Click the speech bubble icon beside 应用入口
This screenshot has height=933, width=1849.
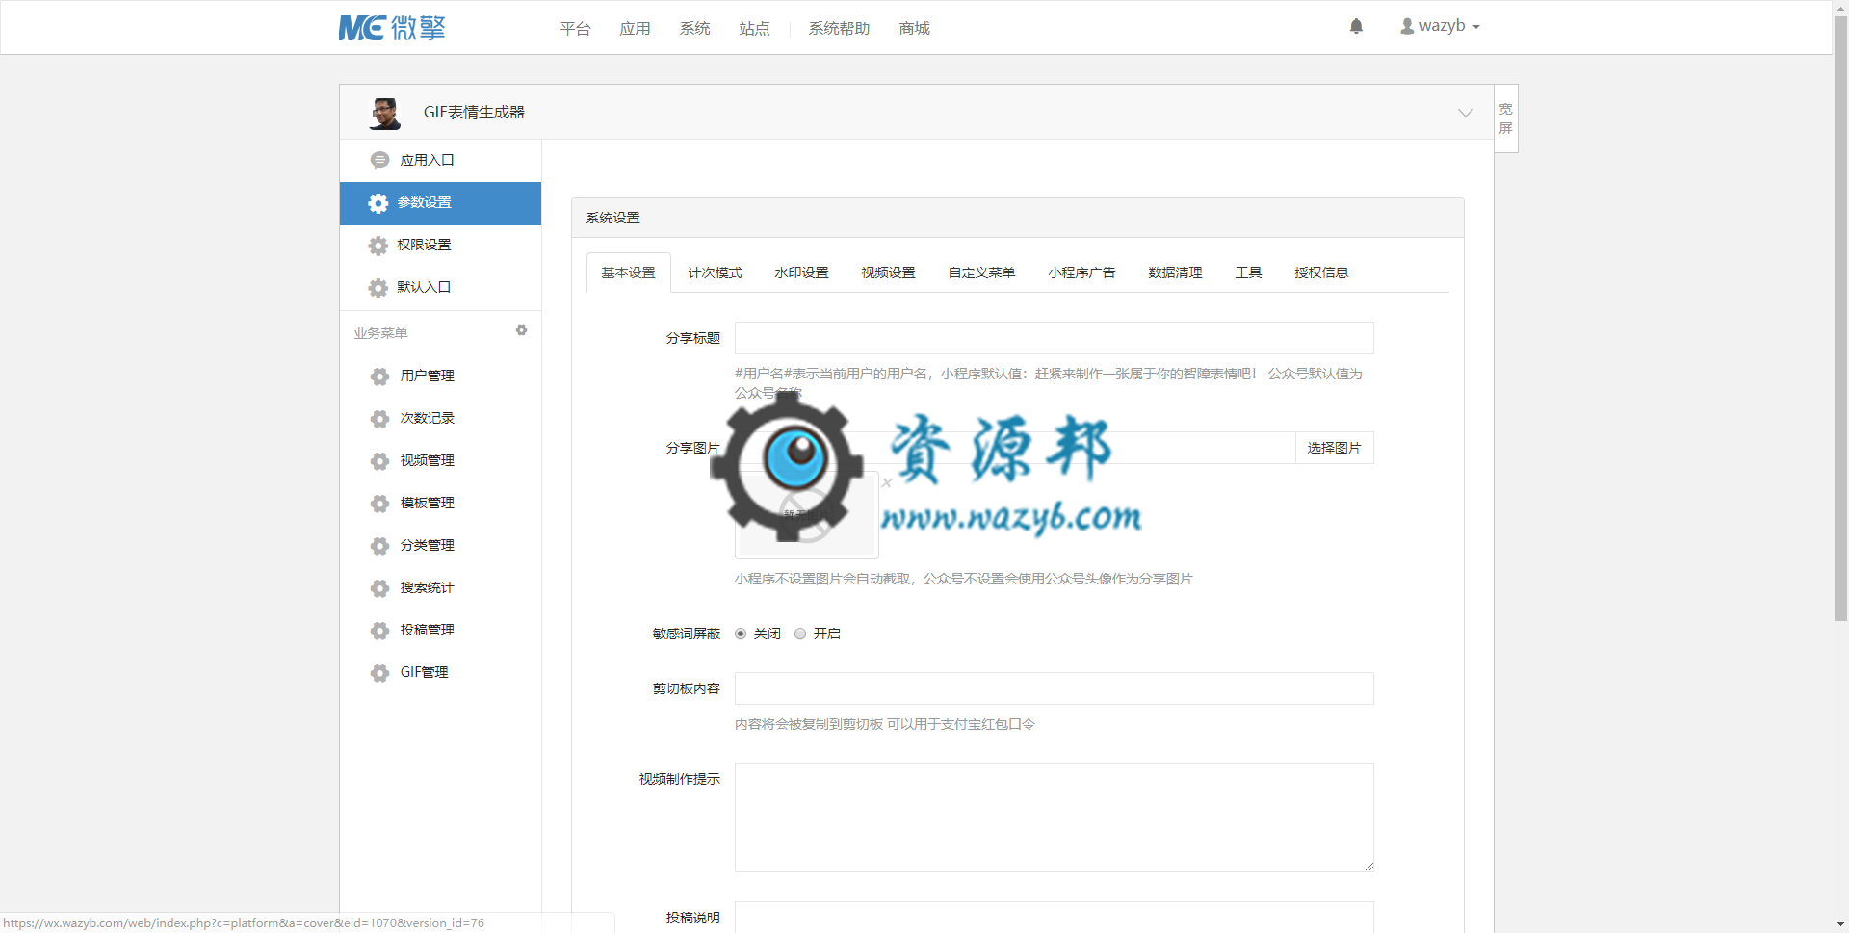tap(379, 160)
